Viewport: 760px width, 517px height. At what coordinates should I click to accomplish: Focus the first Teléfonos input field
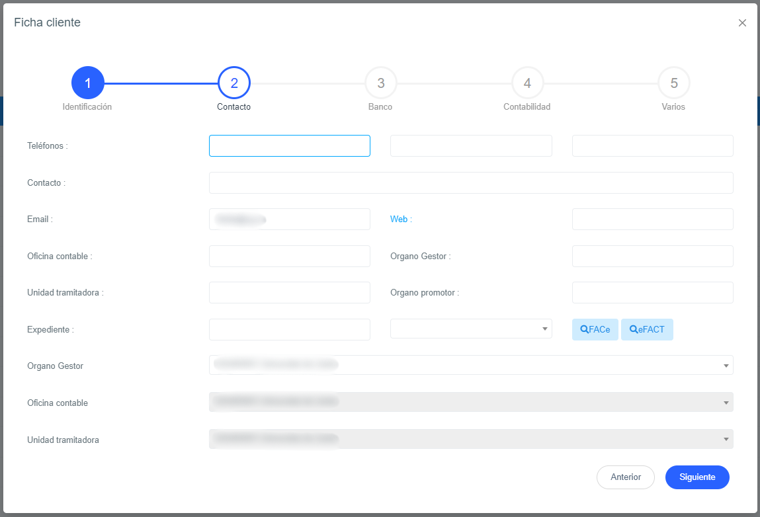(x=289, y=146)
